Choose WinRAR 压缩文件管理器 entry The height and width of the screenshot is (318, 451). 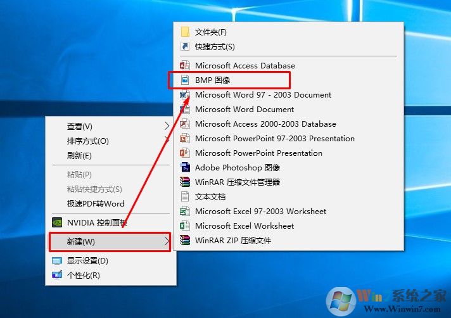[288, 182]
